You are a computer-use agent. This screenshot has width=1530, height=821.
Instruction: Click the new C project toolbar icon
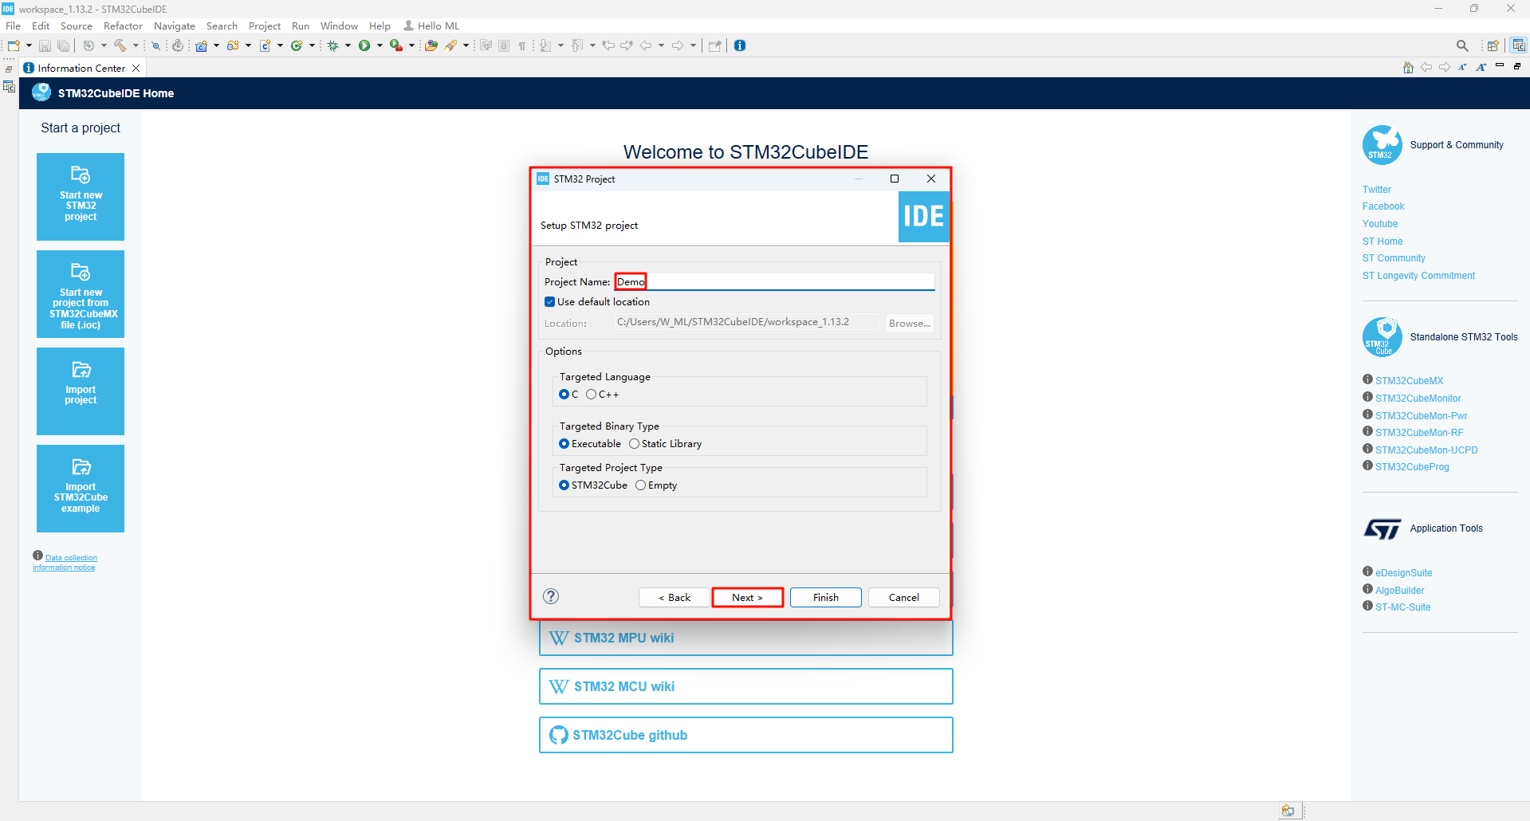click(x=202, y=45)
